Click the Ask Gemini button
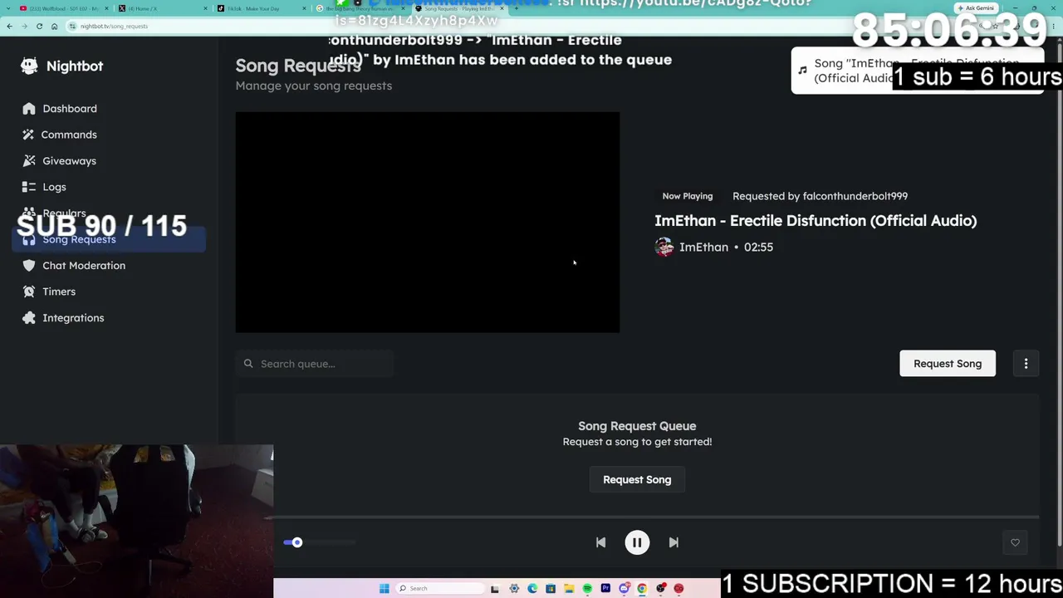 point(976,8)
